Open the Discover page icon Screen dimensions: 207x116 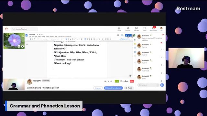(128, 29)
